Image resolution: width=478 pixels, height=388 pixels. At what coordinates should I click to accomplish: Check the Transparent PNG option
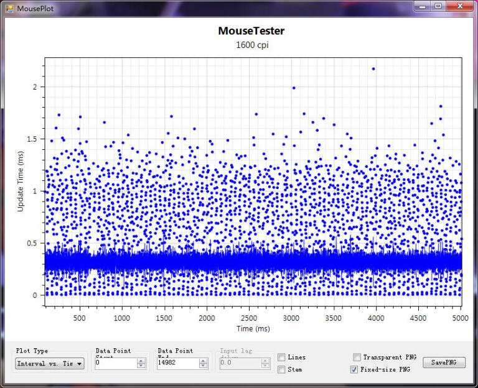[357, 358]
